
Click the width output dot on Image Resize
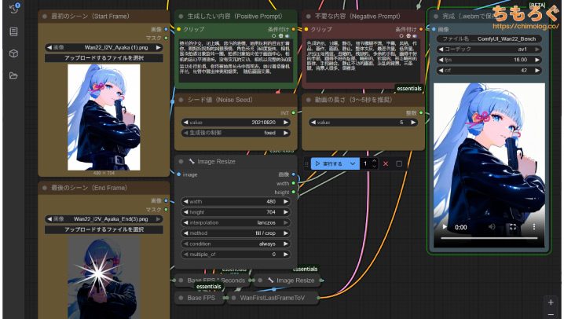[x=294, y=183]
